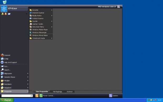Toggle the double-arrow pinned list expander
This screenshot has height=102, width=163.
click(26, 14)
